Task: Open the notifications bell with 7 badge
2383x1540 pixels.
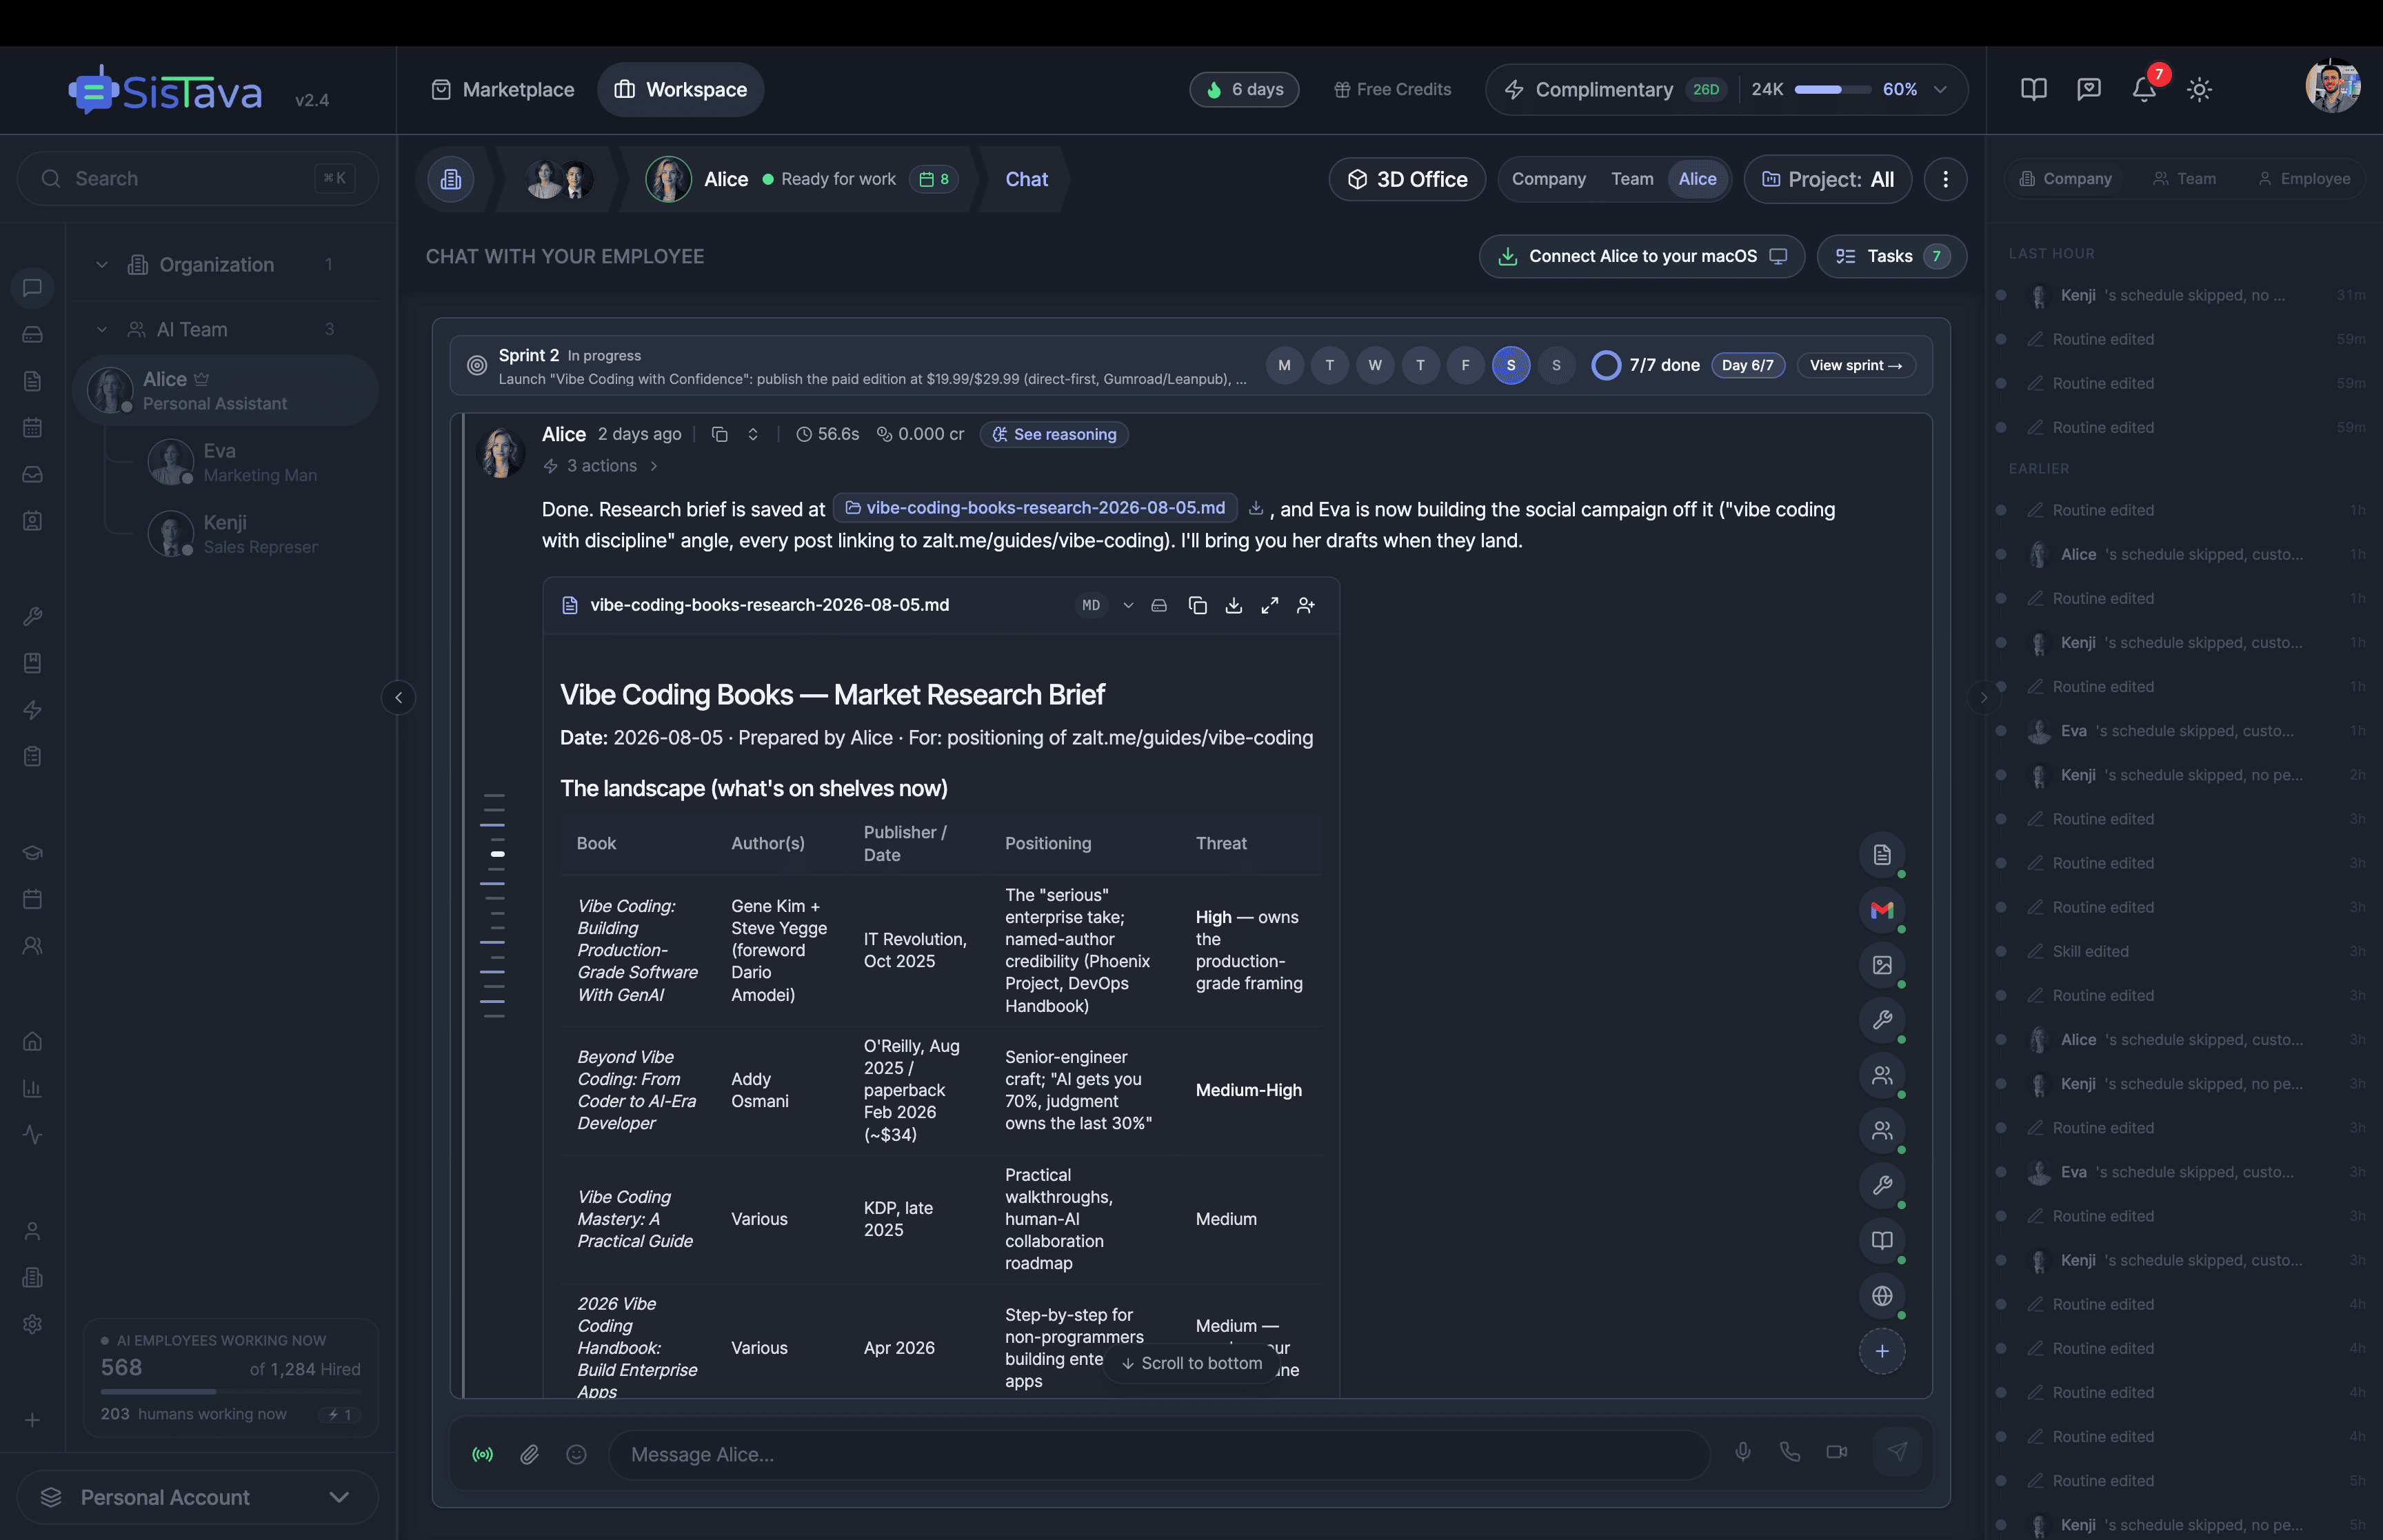Action: [x=2143, y=89]
